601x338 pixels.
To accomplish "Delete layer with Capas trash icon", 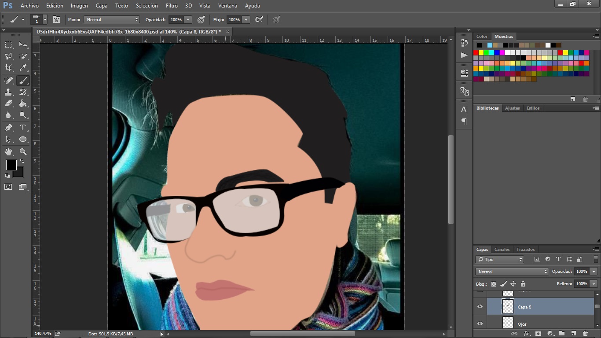I will coord(585,334).
